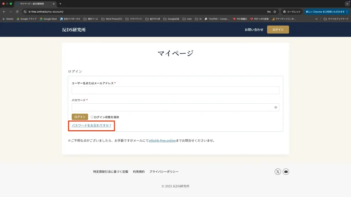Expand hidden bookmarks overflow chevron

tap(316, 19)
